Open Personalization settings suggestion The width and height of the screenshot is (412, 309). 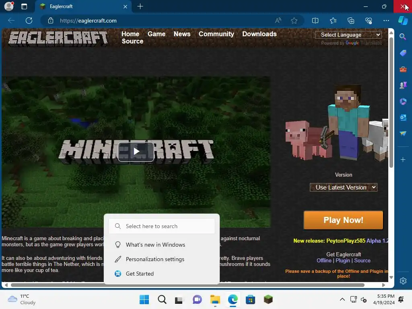pos(162,259)
